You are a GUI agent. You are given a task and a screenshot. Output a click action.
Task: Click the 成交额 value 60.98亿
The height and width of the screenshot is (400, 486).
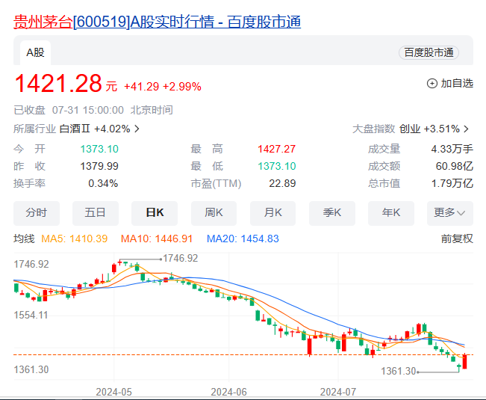[455, 166]
